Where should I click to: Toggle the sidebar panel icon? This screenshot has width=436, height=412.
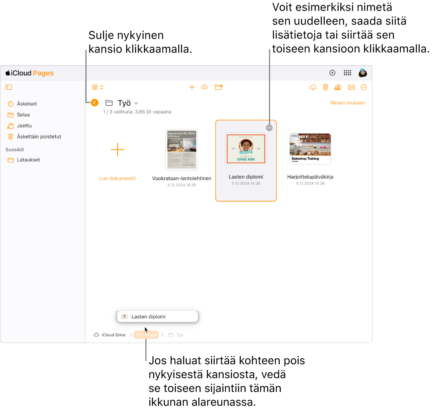[9, 87]
